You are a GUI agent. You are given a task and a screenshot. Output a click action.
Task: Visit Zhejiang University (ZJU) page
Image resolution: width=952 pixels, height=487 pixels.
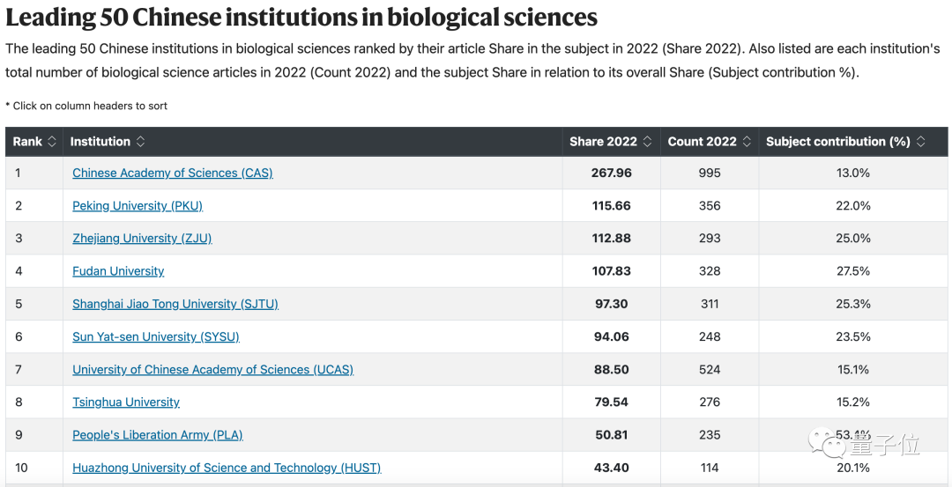pyautogui.click(x=142, y=239)
